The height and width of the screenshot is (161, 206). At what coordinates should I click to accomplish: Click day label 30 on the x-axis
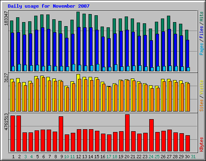coord(187,157)
